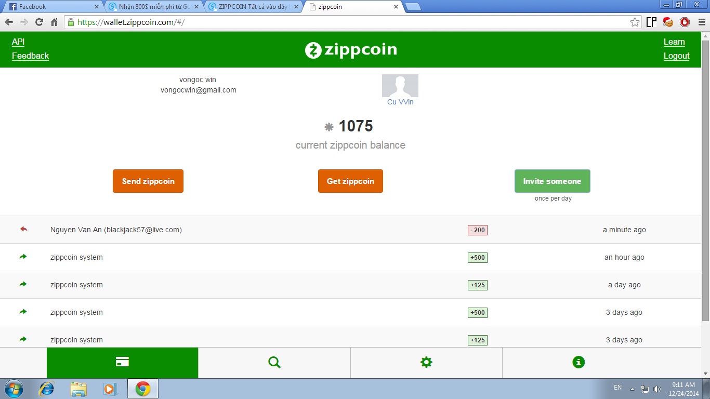710x399 pixels.
Task: Open the Chrome menu (three bars)
Action: point(701,22)
